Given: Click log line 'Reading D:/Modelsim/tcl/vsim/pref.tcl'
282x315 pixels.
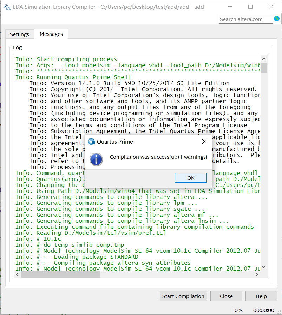Looking at the screenshot, I should pyautogui.click(x=91, y=233).
